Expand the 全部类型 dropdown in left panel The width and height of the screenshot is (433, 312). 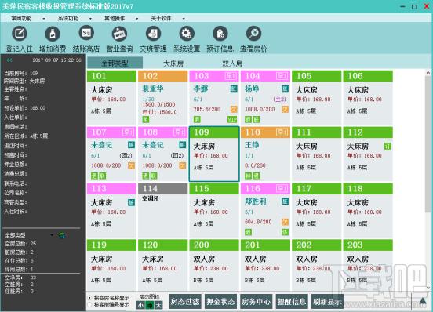pos(52,235)
